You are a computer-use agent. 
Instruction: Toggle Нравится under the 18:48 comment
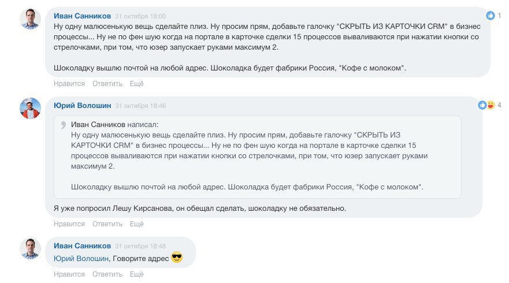[x=69, y=274]
